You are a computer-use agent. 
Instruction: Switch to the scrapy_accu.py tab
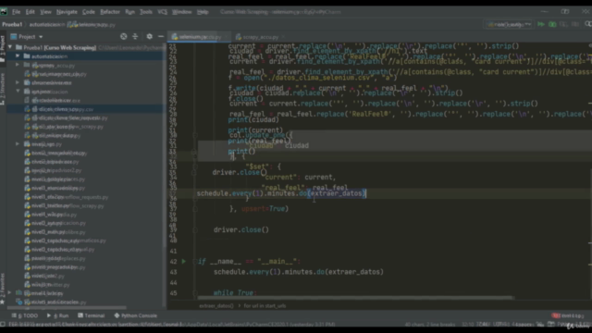click(x=260, y=37)
